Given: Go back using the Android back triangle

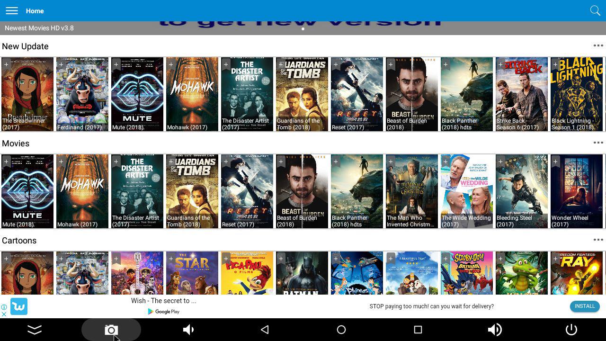Looking at the screenshot, I should pos(265,330).
